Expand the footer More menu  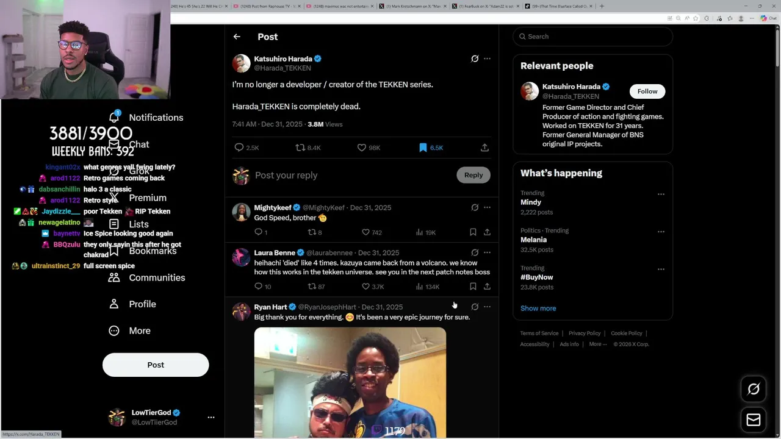tap(598, 344)
